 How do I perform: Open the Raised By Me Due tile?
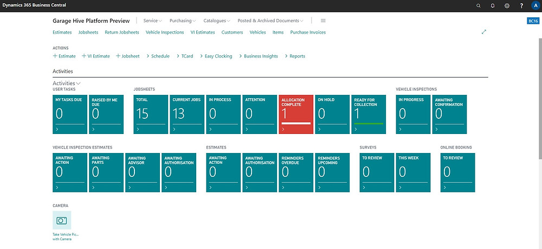tap(106, 114)
